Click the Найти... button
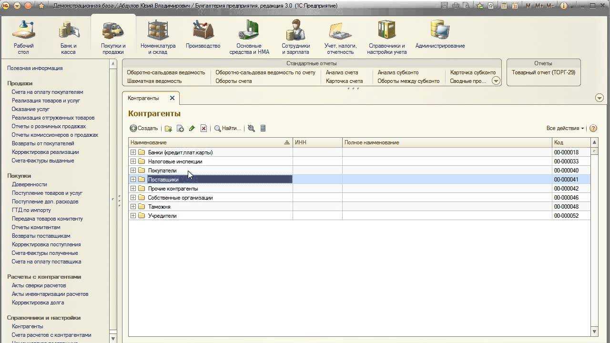This screenshot has width=610, height=343. click(227, 129)
